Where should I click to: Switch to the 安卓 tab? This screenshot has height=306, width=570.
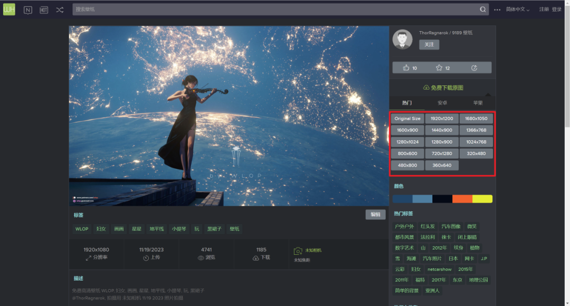pyautogui.click(x=442, y=103)
